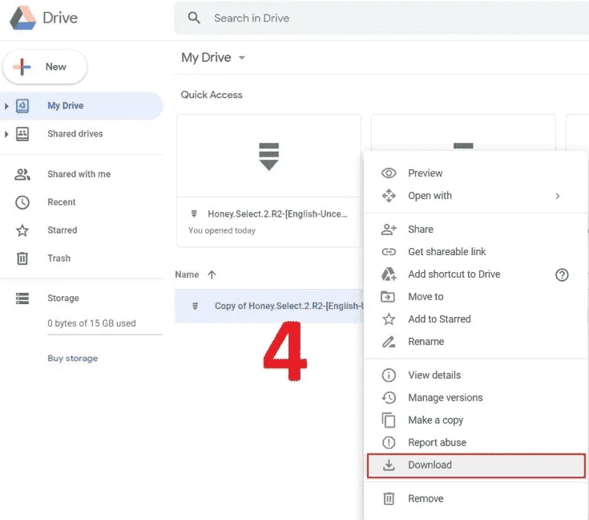Click the Share person-plus icon
The image size is (589, 520).
pos(389,230)
